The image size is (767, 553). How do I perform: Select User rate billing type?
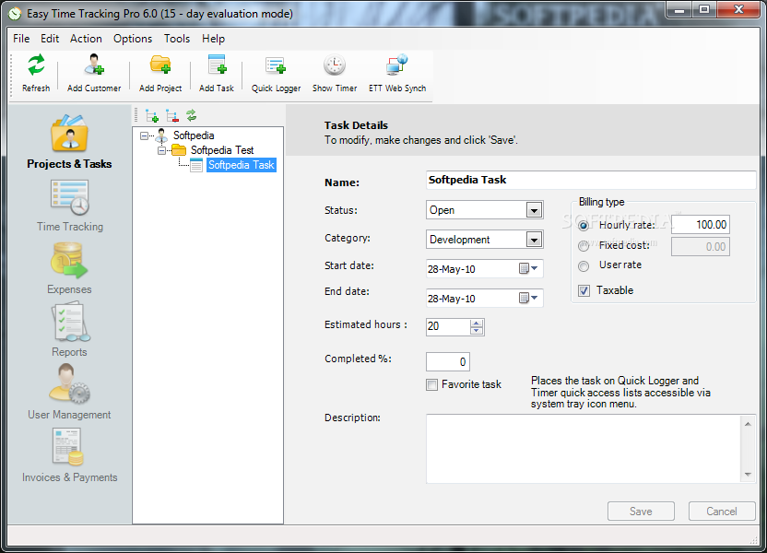click(x=584, y=266)
